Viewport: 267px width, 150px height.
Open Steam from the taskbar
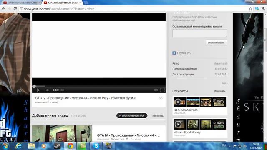pyautogui.click(x=57, y=146)
